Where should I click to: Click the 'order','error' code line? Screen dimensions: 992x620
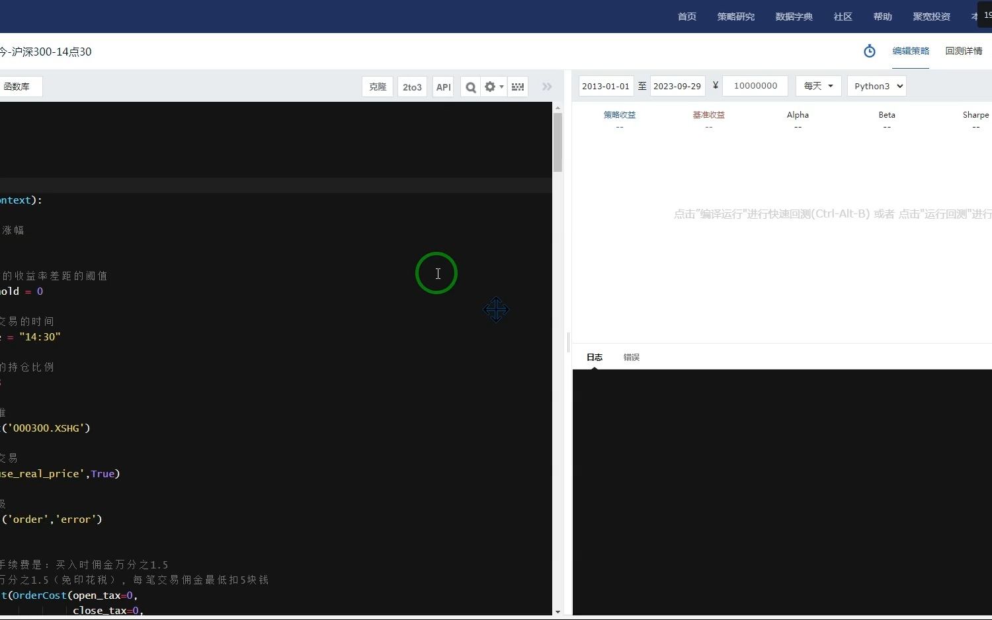52,520
